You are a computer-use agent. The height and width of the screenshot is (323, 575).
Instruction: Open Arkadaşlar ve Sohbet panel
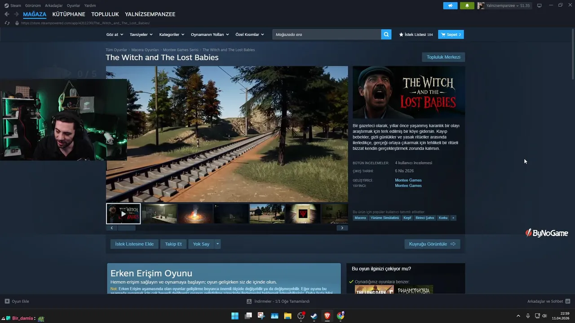(548, 301)
